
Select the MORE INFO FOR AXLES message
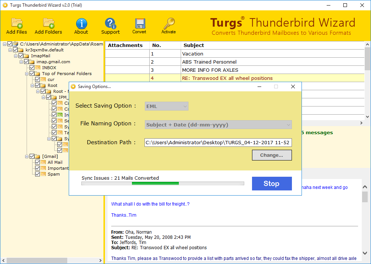click(235, 70)
